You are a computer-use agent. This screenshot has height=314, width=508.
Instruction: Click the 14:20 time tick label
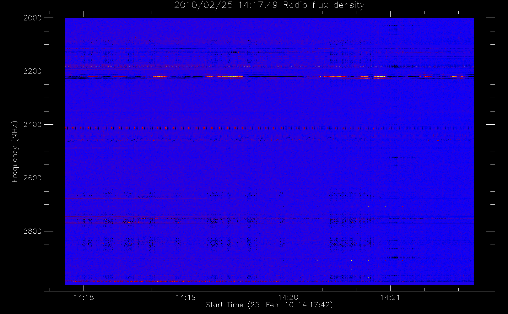pos(288,297)
